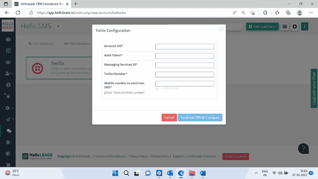Cancel the Twilio configuration

169,118
